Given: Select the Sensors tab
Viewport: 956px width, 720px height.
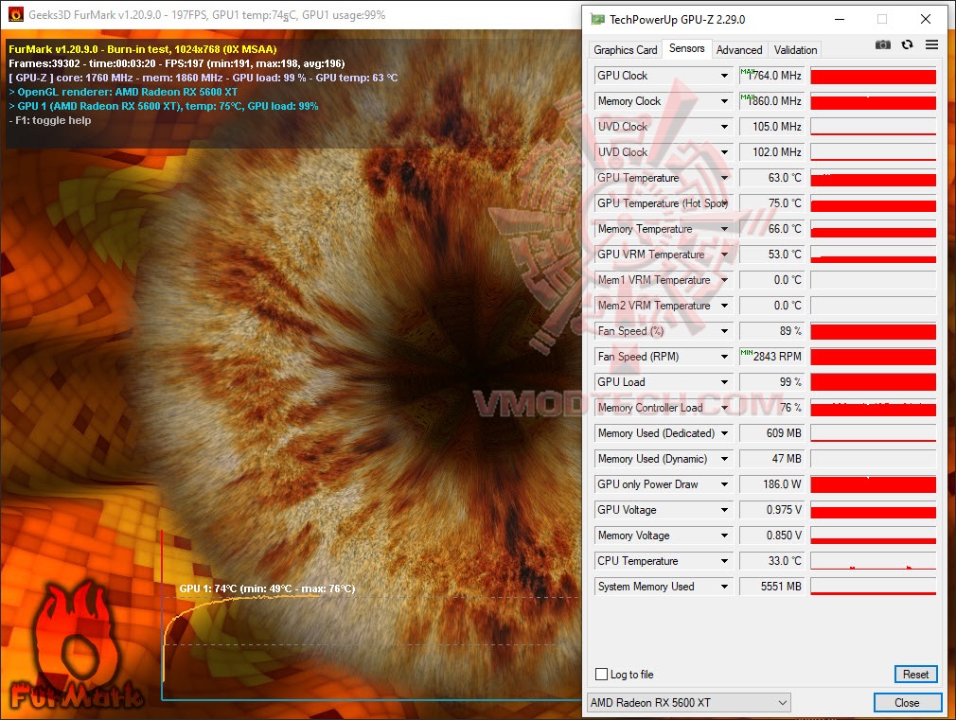Looking at the screenshot, I should pyautogui.click(x=686, y=48).
